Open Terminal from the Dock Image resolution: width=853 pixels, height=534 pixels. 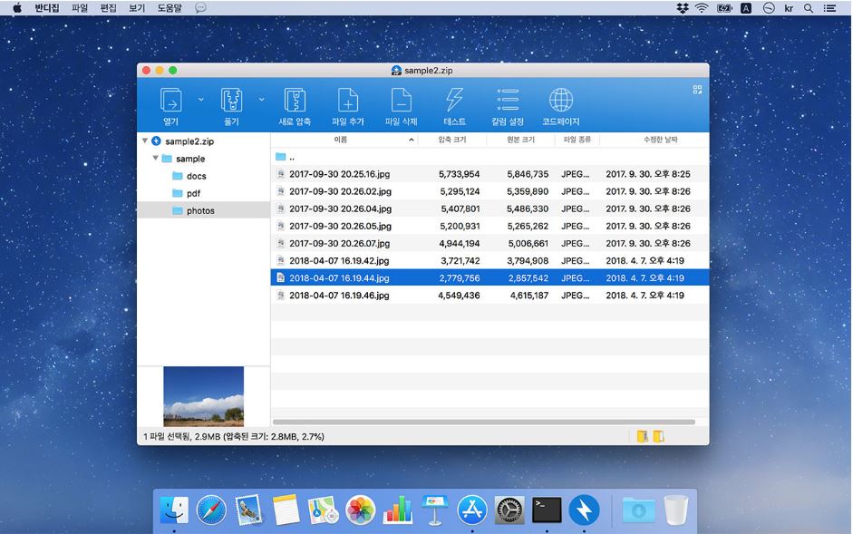547,510
